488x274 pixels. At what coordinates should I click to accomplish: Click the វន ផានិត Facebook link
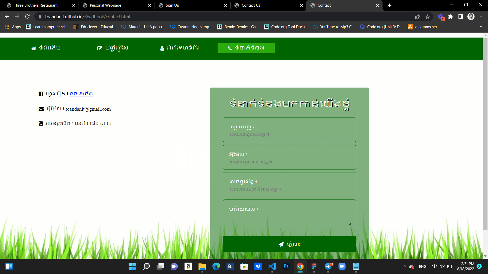81,94
